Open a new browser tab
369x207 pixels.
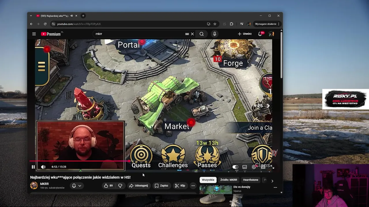83,16
